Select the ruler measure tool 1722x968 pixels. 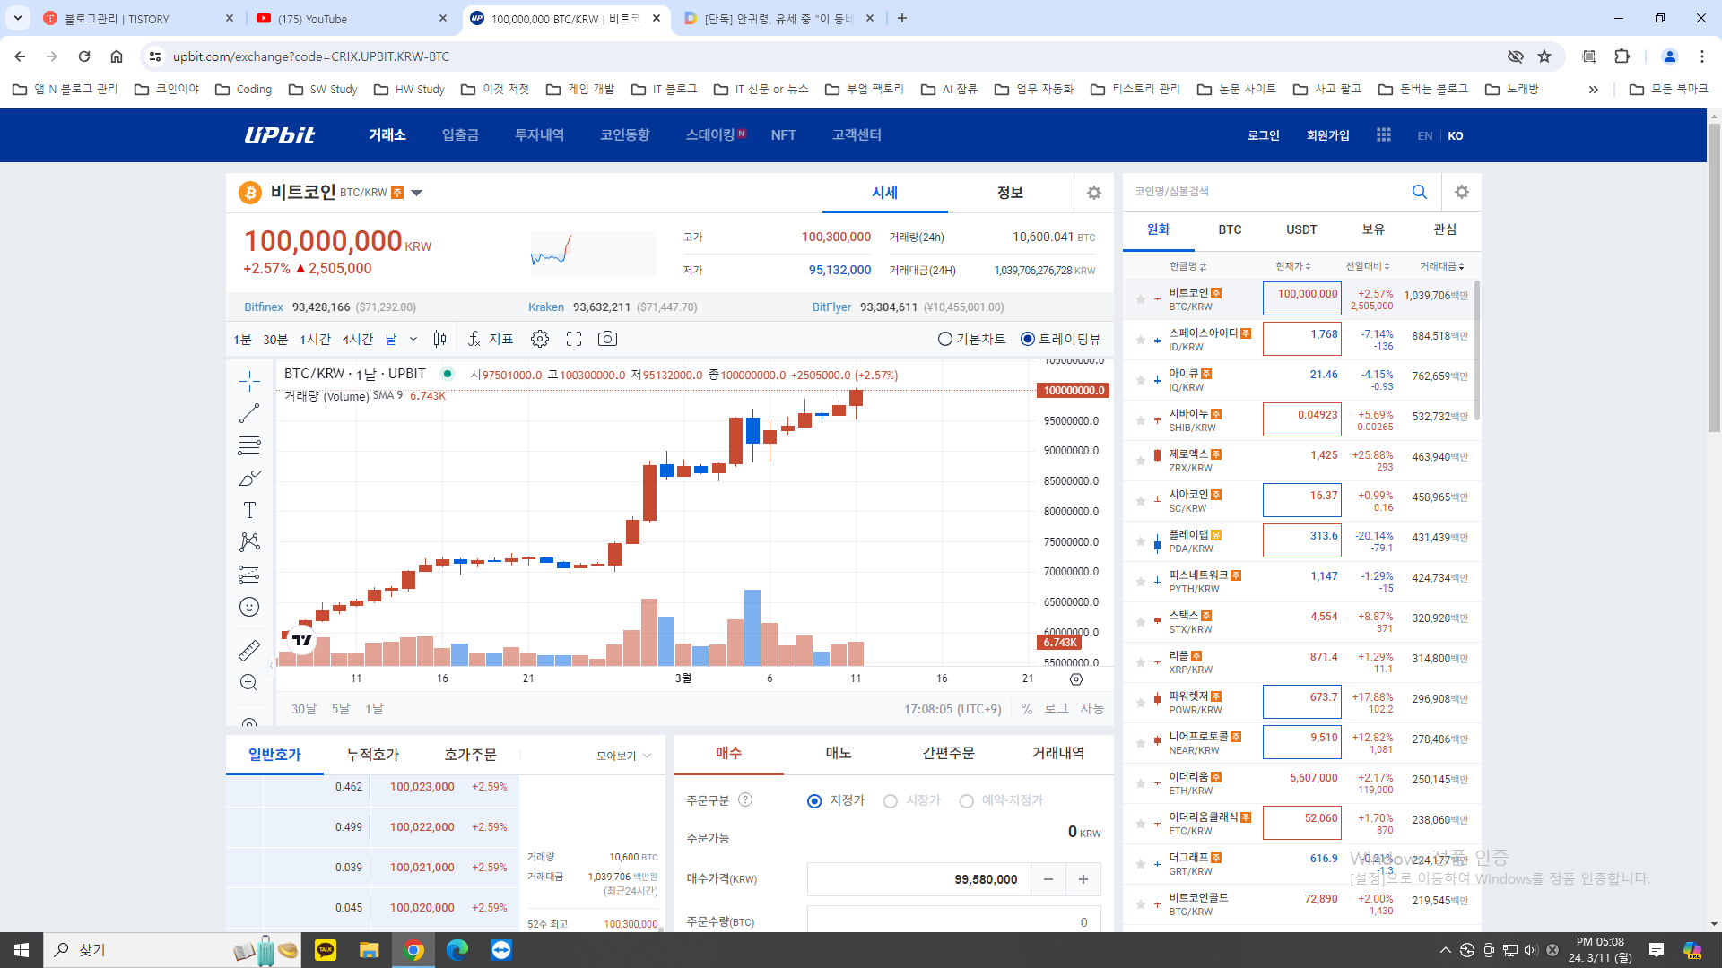249,650
